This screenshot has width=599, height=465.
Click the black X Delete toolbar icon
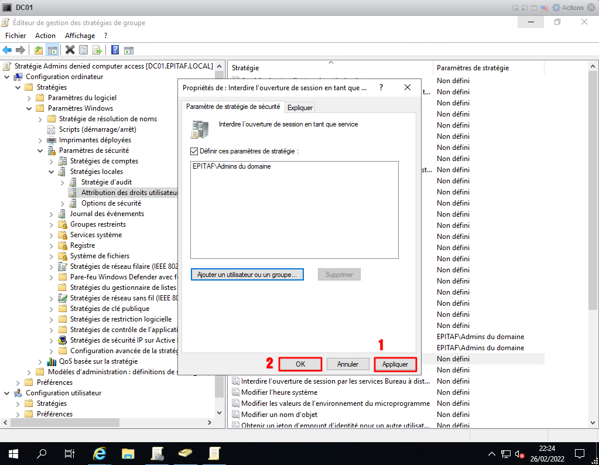point(70,50)
